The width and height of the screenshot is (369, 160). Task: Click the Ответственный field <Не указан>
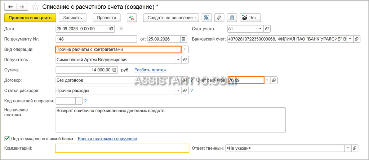click(x=285, y=148)
